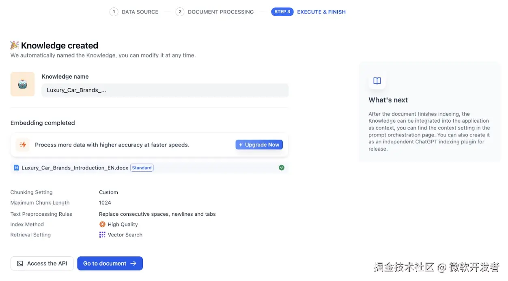
Task: Open Luxury_Car_Brands_Introduction_EN.docx file entry
Action: pos(74,168)
